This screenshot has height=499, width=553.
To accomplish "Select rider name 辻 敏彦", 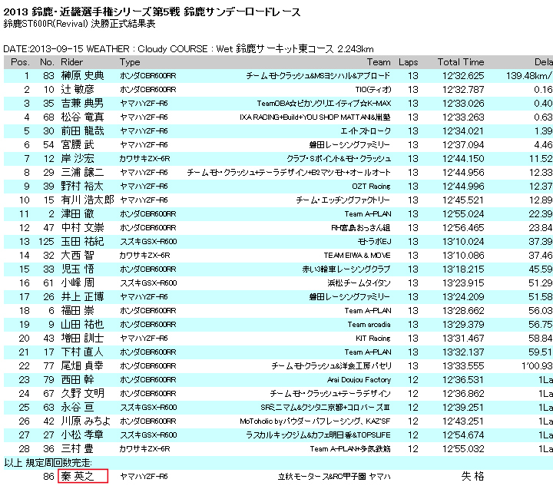I will 78,89.
